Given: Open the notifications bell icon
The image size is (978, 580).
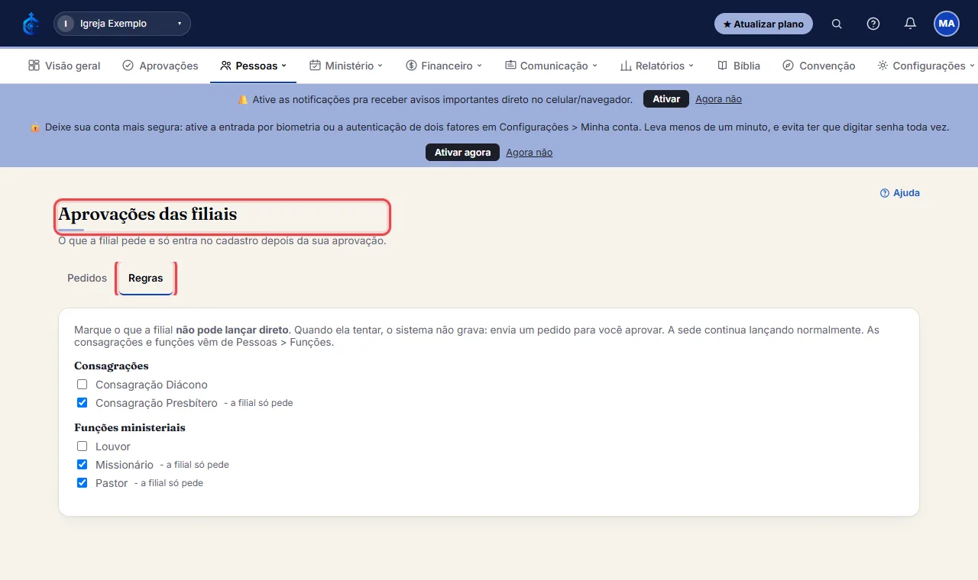Looking at the screenshot, I should [x=910, y=24].
